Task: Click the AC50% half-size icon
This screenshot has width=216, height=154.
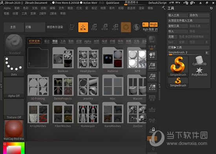Action: tap(152, 87)
